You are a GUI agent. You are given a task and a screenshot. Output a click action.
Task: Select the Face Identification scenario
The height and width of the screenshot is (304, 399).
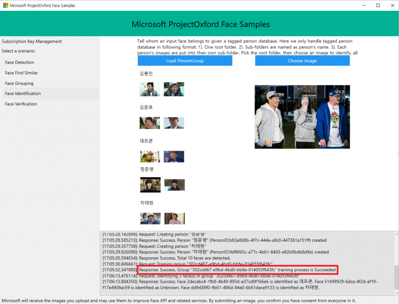click(x=23, y=94)
